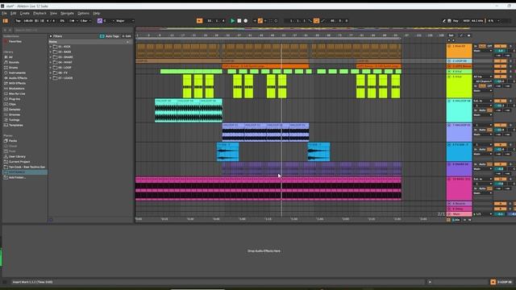Toggle the computer MIDI keyboard icon
516x290 pixels.
[x=449, y=21]
